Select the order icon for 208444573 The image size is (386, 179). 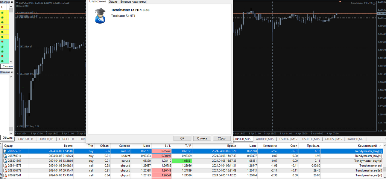(x=5, y=166)
